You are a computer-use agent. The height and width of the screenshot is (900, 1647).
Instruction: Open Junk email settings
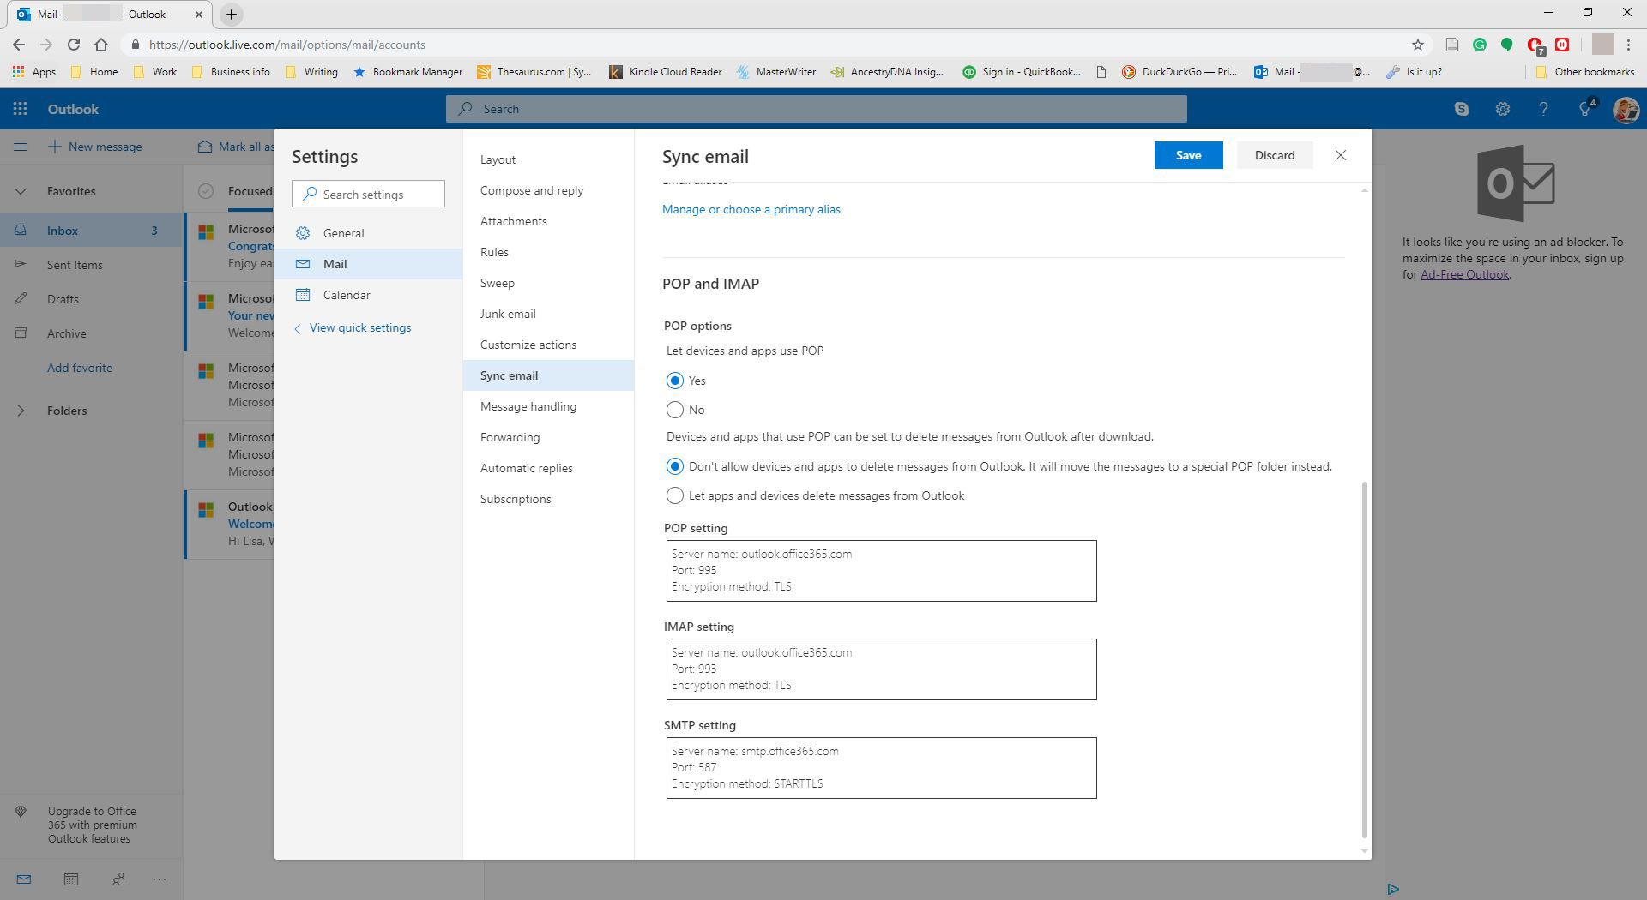pos(548,314)
